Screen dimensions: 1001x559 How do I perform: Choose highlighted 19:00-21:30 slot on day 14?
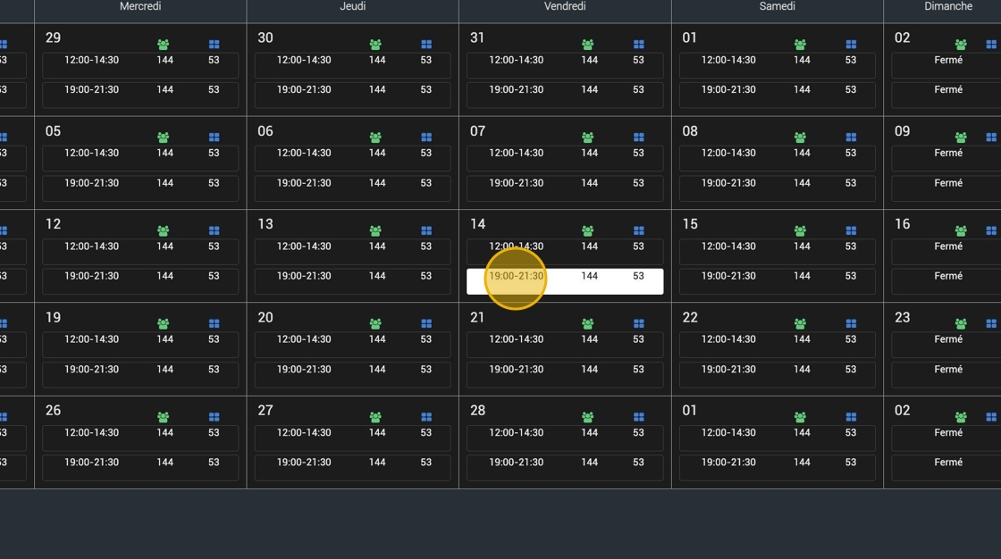click(565, 282)
